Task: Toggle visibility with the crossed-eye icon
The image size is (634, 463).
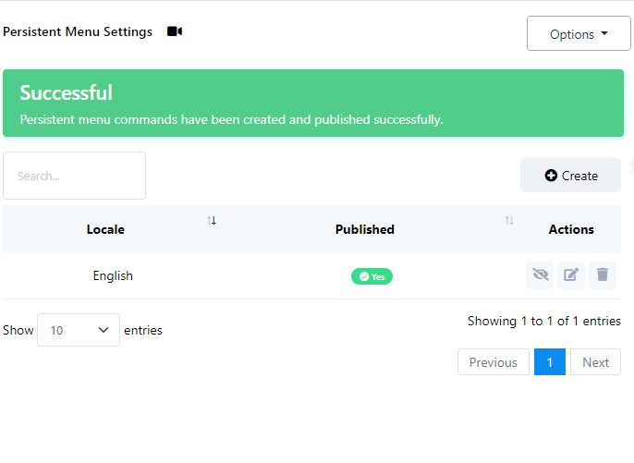Action: pos(540,274)
